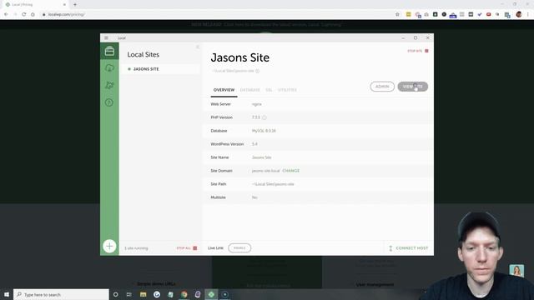The height and width of the screenshot is (300, 534).
Task: Bookmark this page with the star icon
Action: [397, 14]
